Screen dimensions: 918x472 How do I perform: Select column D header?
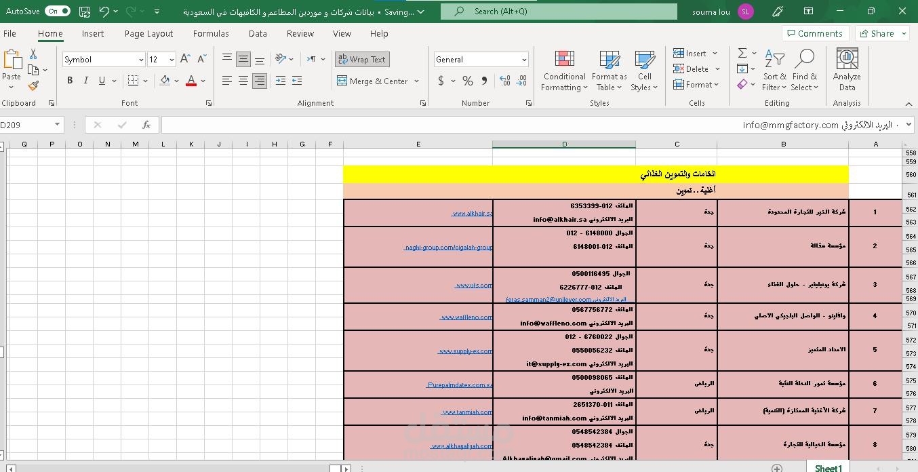coord(564,144)
